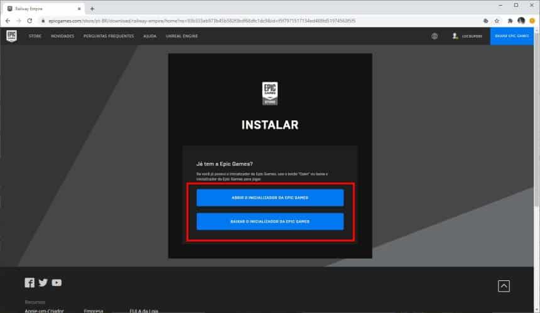
Task: Maximize the browser window
Action: [516, 5]
